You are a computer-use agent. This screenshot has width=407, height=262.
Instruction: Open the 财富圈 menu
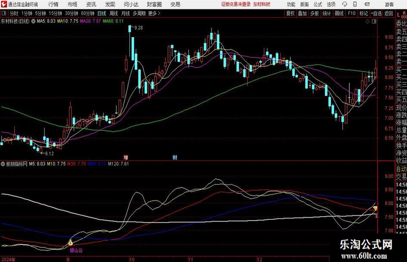pyautogui.click(x=154, y=4)
